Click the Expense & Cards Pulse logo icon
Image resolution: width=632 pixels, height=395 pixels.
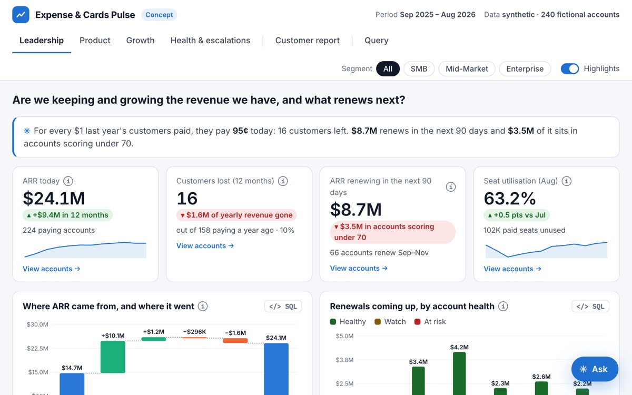(21, 15)
